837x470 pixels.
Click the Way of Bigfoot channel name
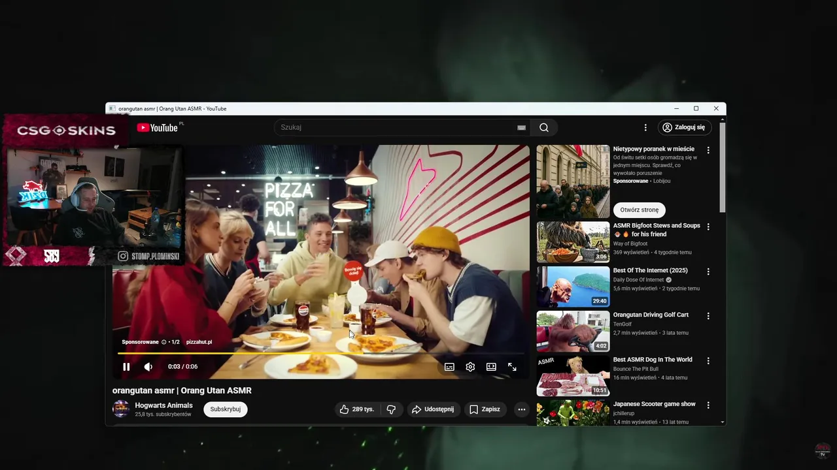[x=630, y=244]
